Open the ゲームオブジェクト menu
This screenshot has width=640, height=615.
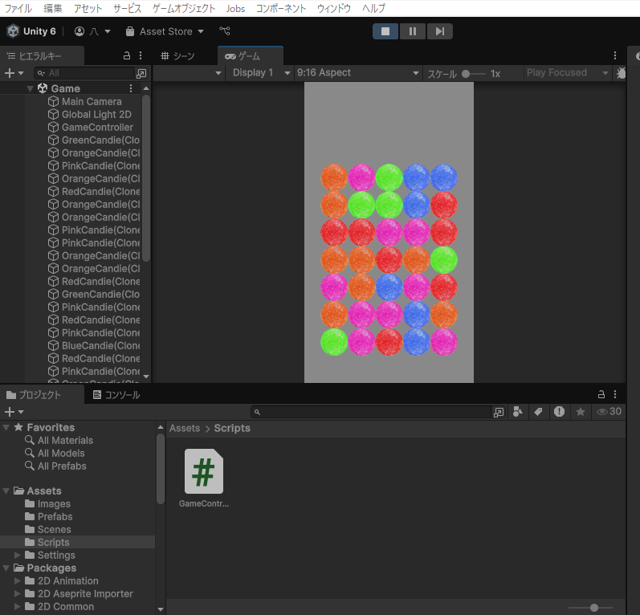[184, 8]
